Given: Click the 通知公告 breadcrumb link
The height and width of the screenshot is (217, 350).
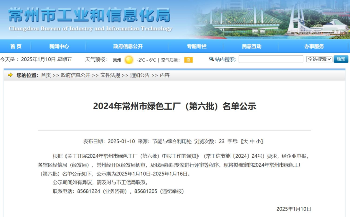Looking at the screenshot, I should pyautogui.click(x=140, y=75).
